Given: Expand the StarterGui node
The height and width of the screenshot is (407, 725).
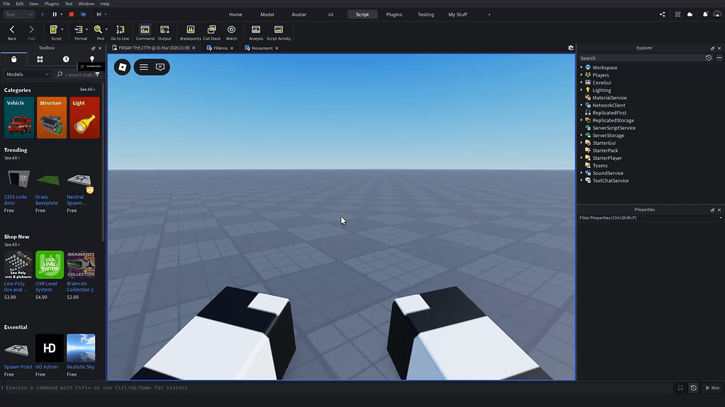Looking at the screenshot, I should point(582,143).
